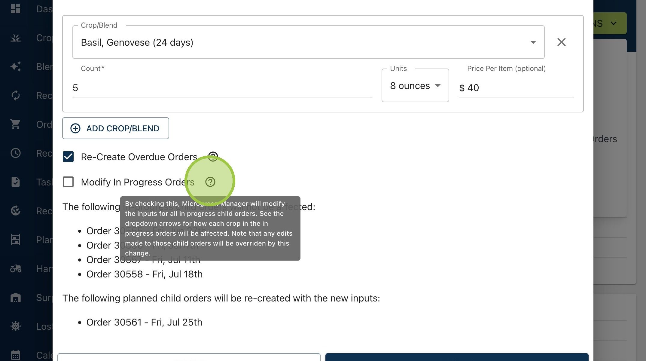Open the Tasks checklist document icon
646x361 pixels.
[x=16, y=182]
